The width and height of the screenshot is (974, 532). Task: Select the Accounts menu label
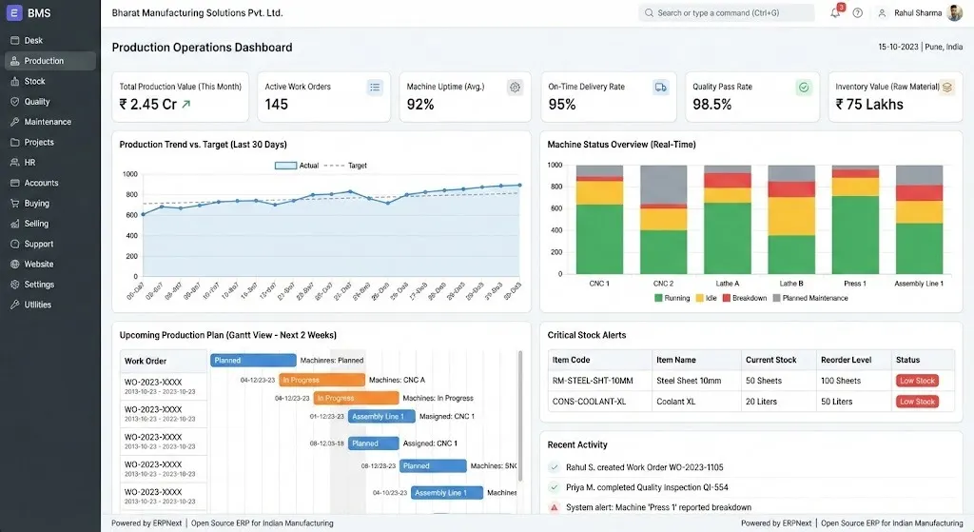42,183
